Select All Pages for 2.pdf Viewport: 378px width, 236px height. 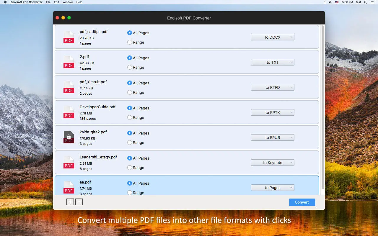[x=129, y=58]
